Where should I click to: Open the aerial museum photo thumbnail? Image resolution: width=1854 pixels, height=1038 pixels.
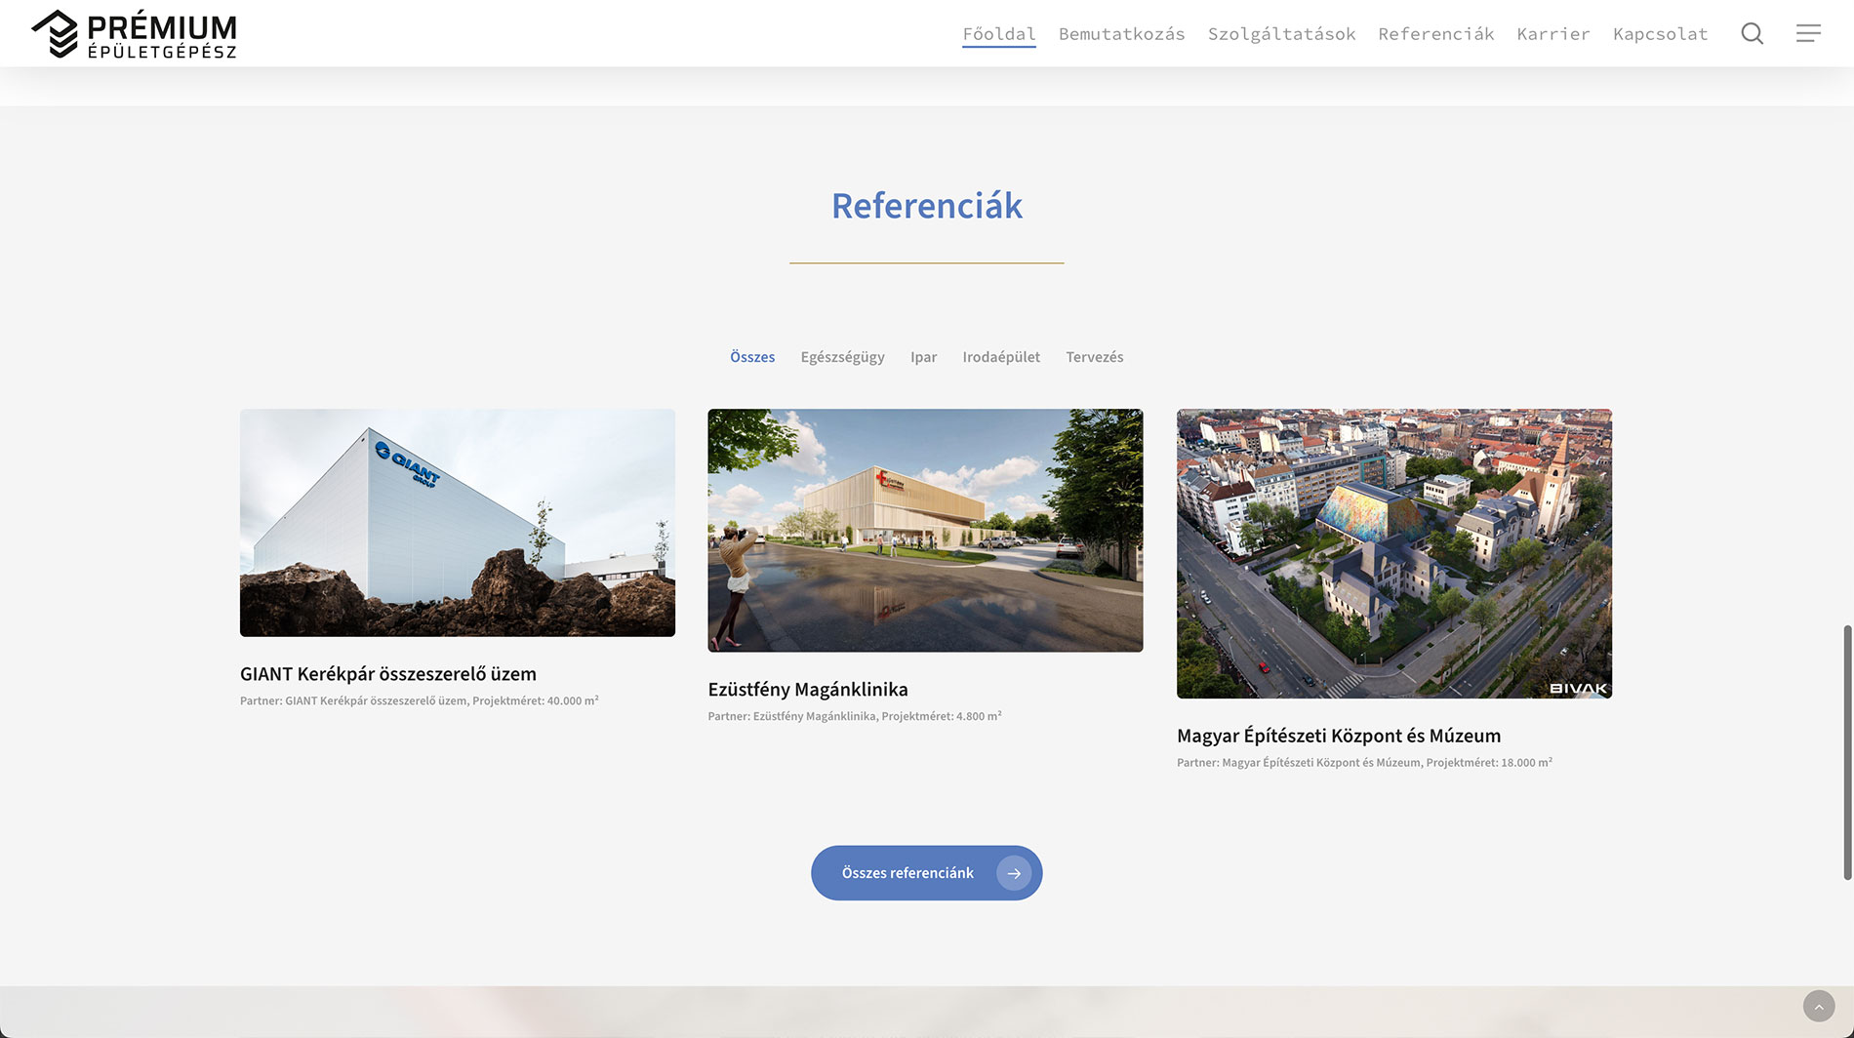click(1394, 553)
